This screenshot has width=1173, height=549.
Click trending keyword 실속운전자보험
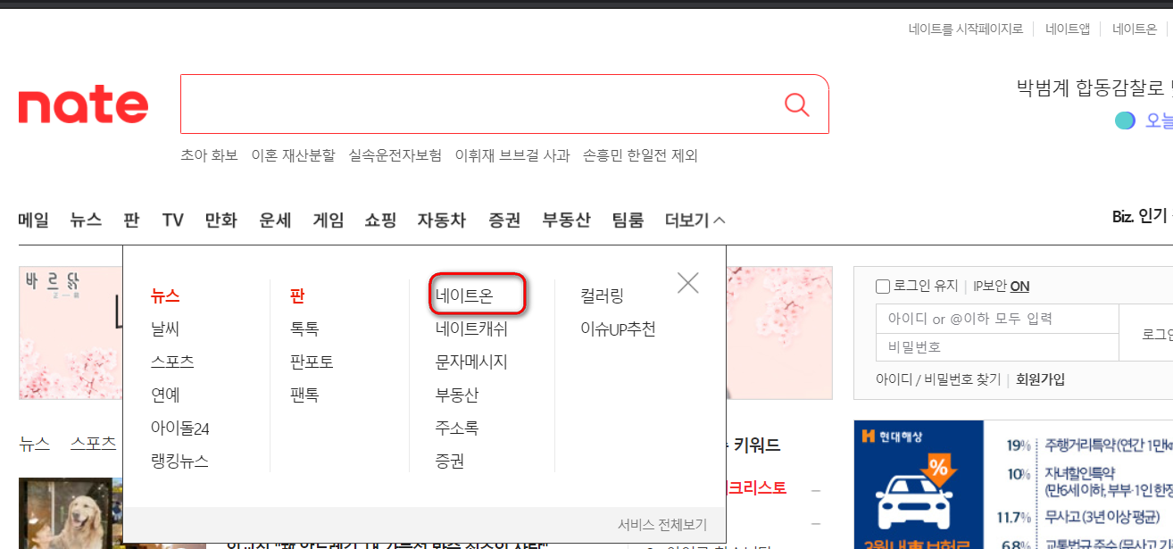pyautogui.click(x=395, y=155)
